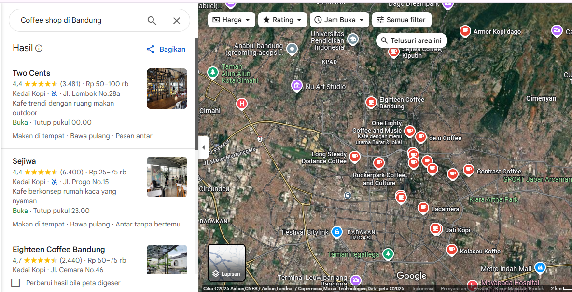Viewport: 572px width, 292px height.
Task: Click the Long Steady Distance Coffee pin
Action: coord(354,157)
